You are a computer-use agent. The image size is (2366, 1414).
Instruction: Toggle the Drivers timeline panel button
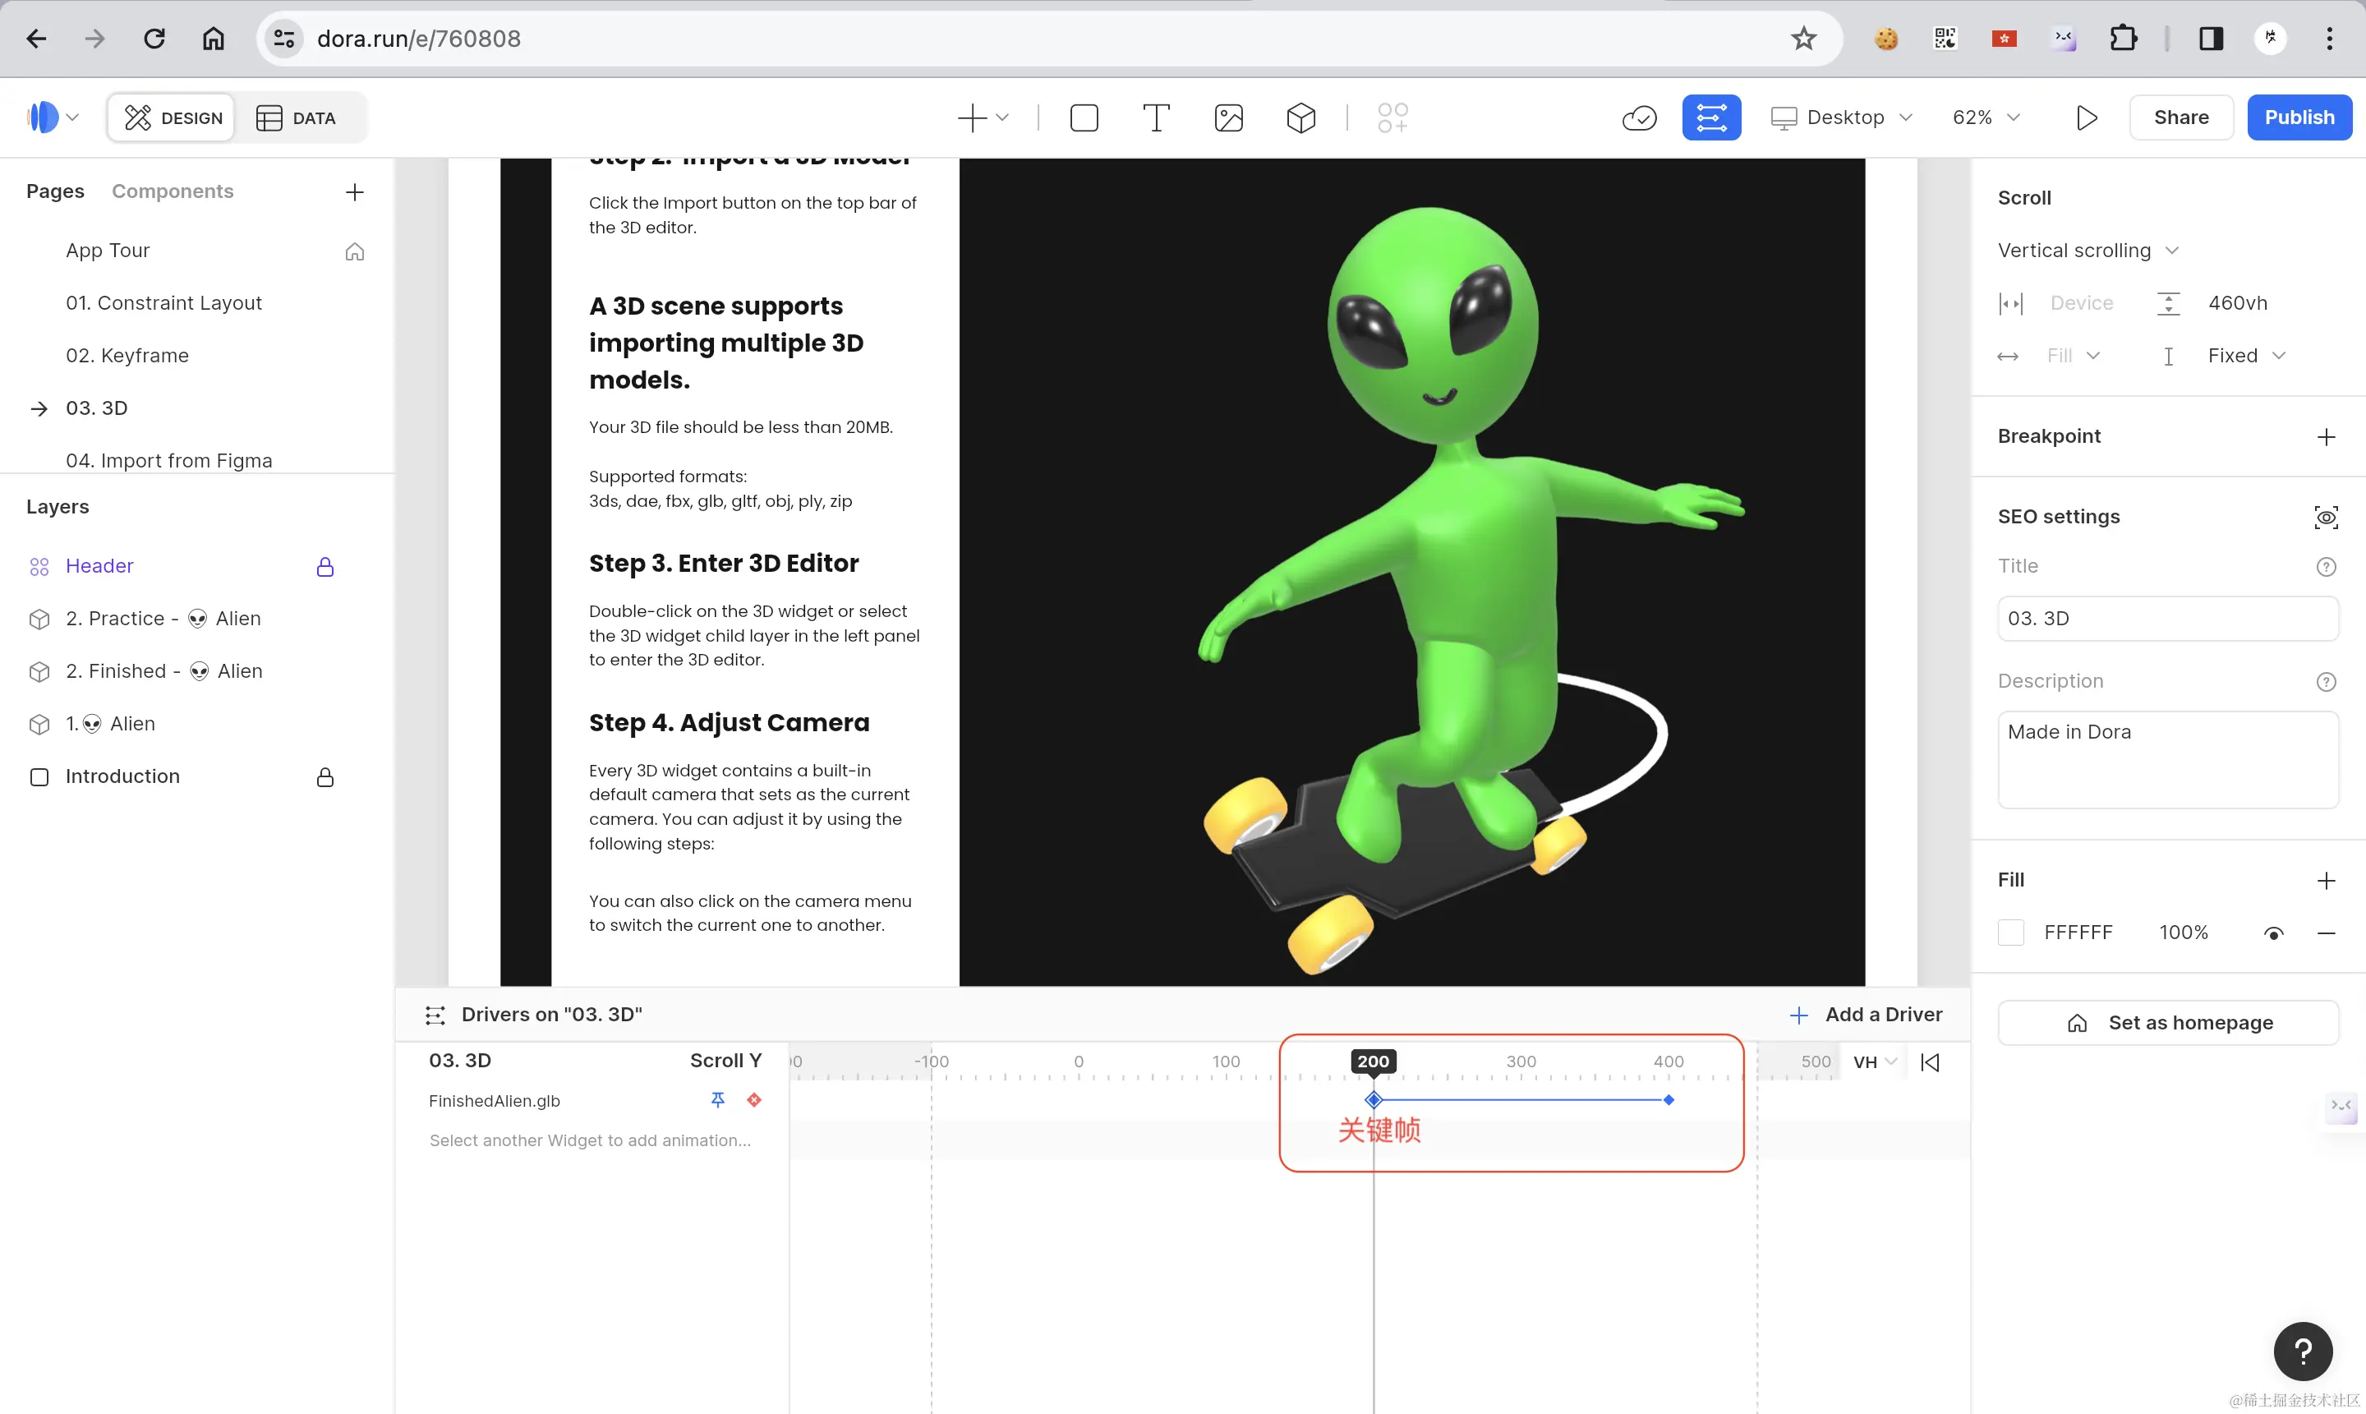[1710, 118]
